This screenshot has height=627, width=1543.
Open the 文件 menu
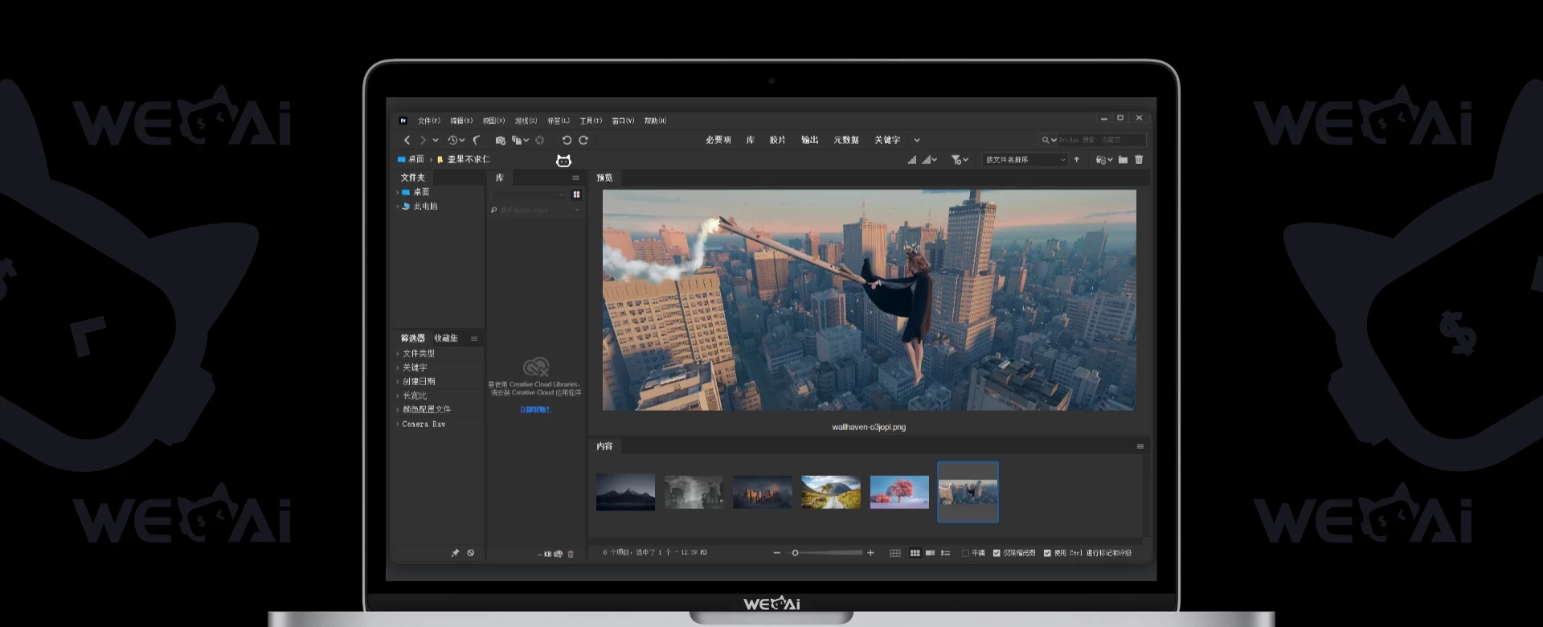pos(429,121)
